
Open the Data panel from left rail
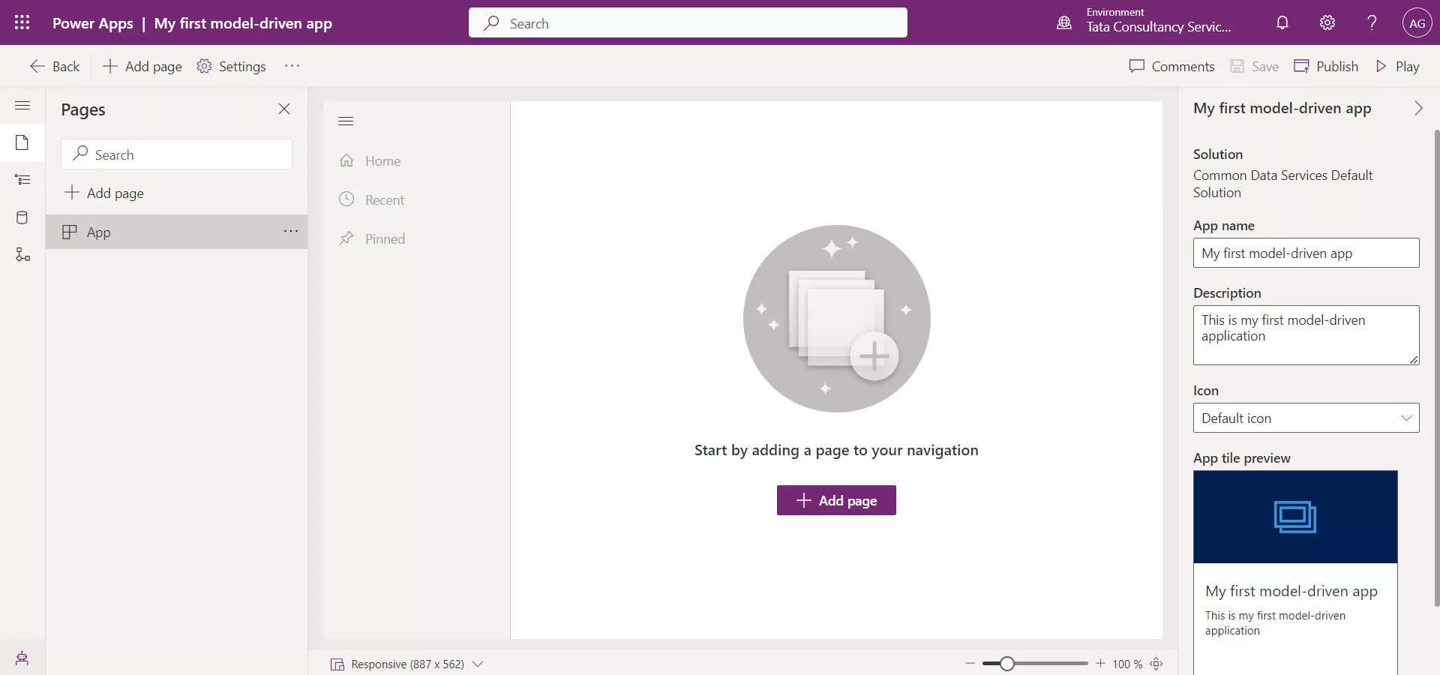click(x=22, y=217)
